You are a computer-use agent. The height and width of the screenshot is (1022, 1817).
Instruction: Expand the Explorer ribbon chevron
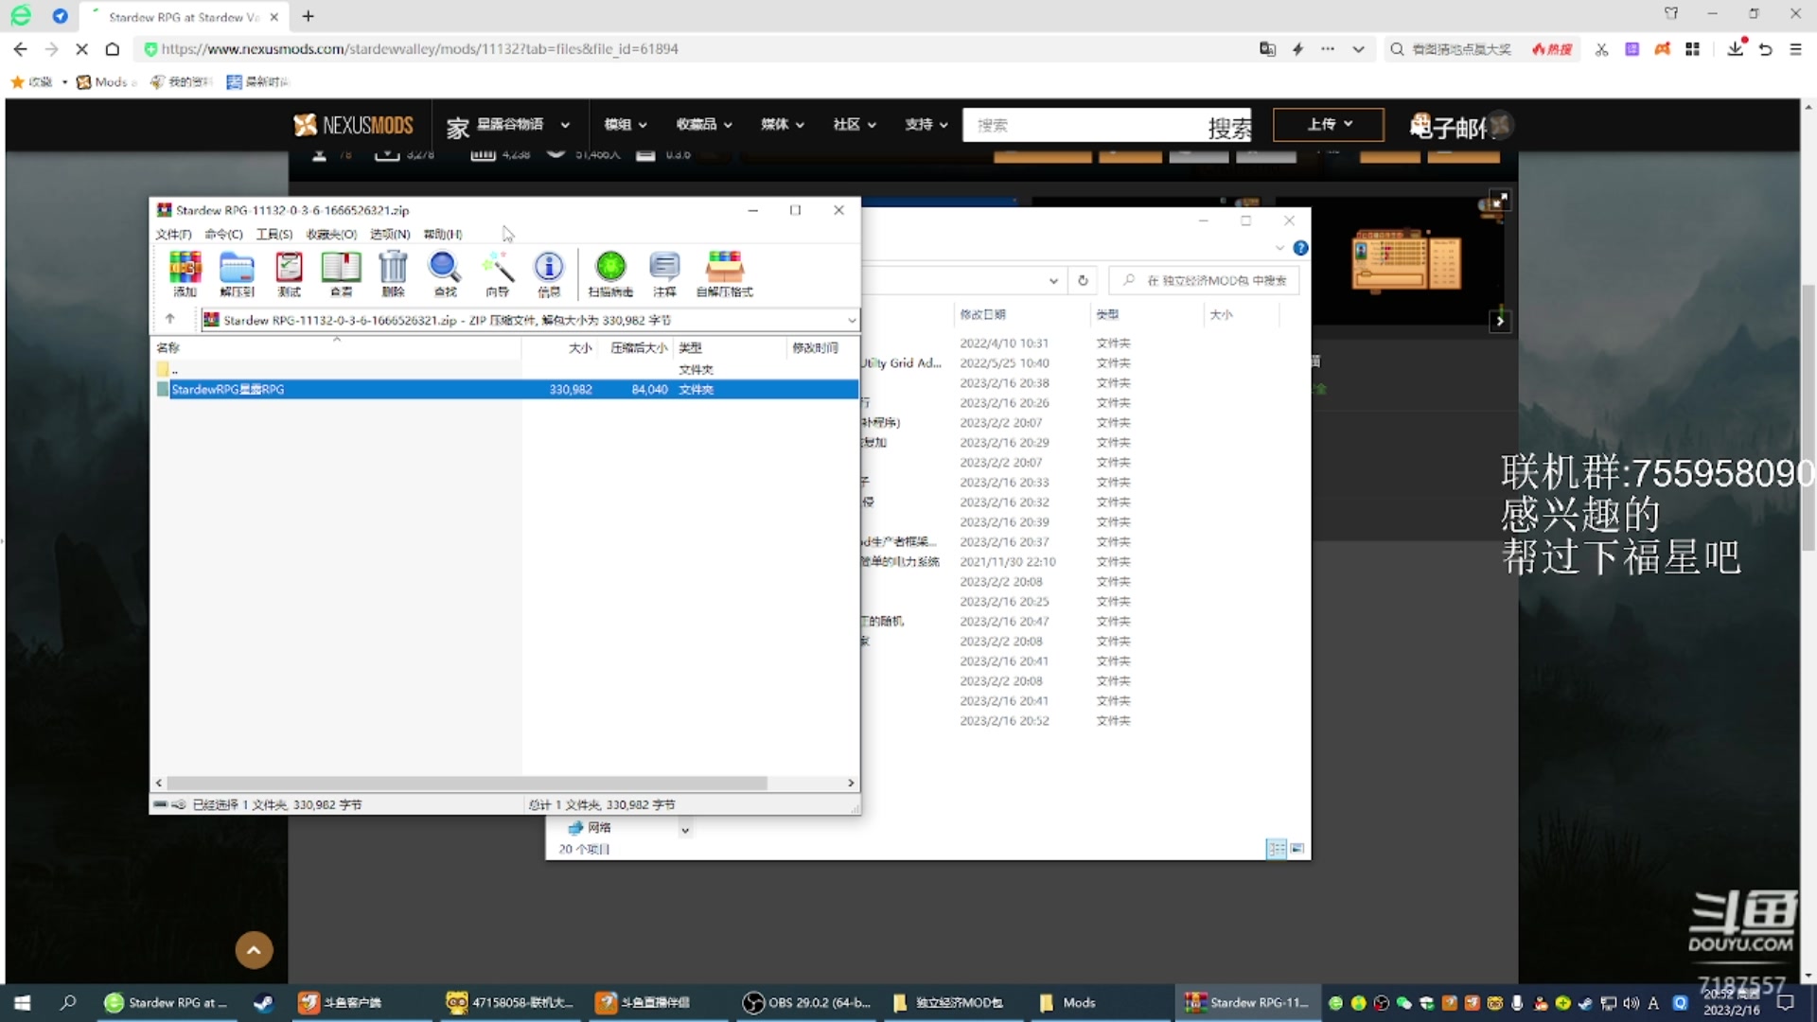coord(1279,248)
